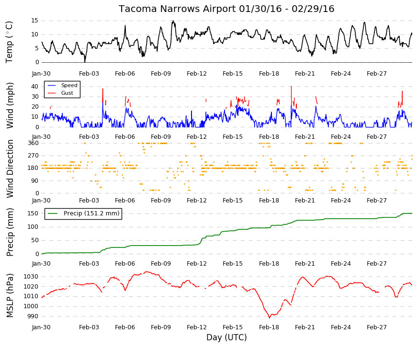Click Feb-03 tick under the precipitation plot
Viewport: 417px width, 347px height.
(89, 264)
